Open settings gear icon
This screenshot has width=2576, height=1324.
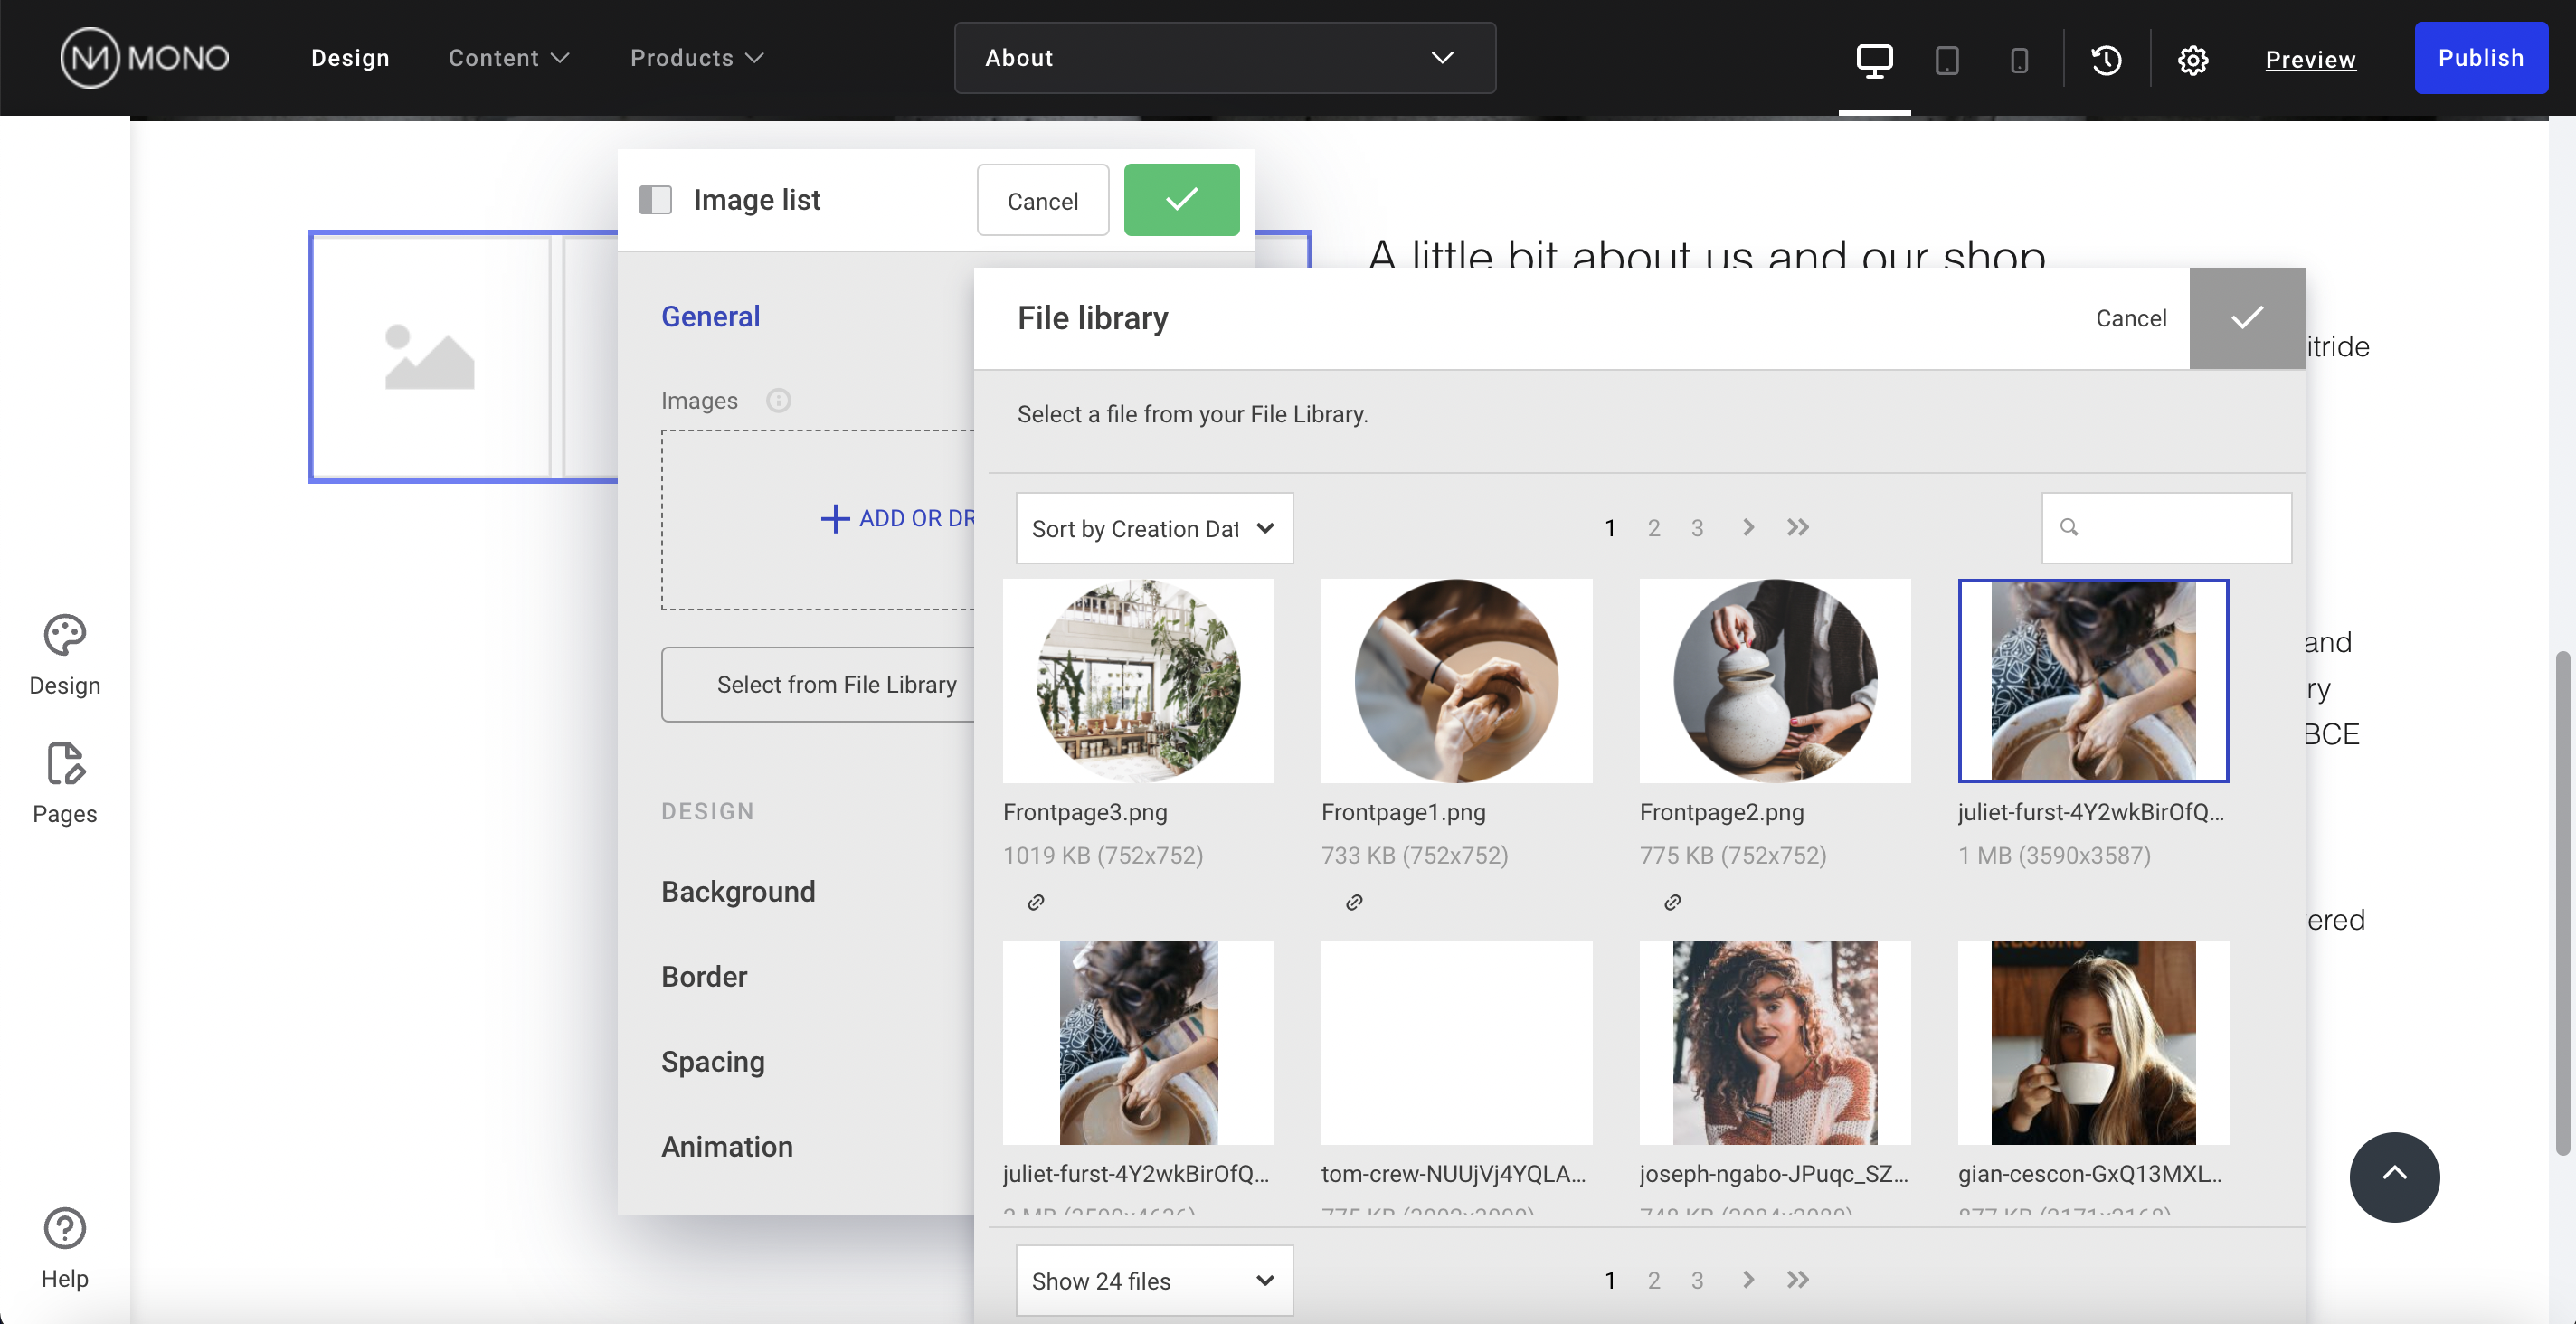coord(2192,60)
